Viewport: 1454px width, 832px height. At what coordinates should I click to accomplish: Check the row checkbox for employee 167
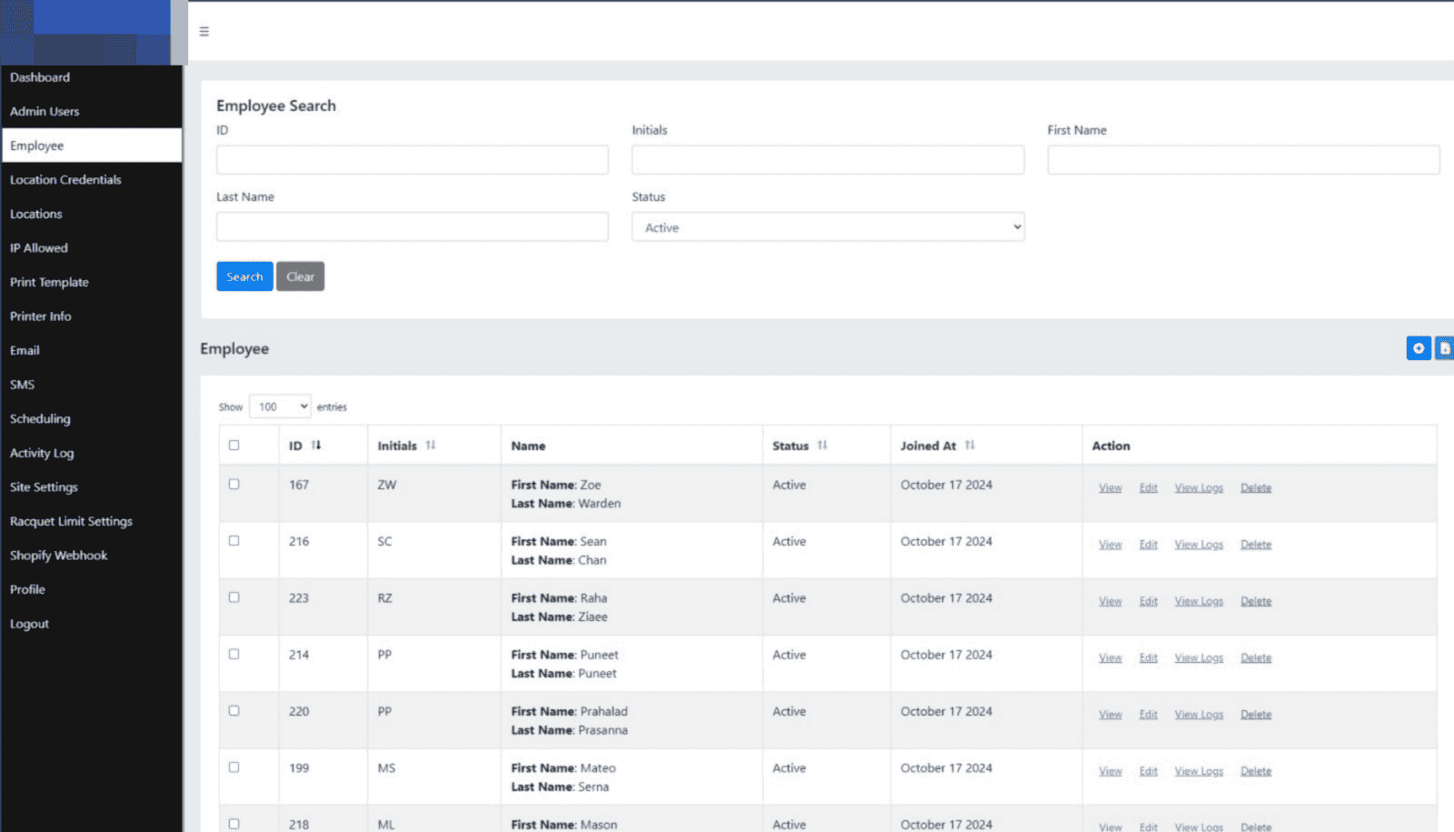point(234,483)
